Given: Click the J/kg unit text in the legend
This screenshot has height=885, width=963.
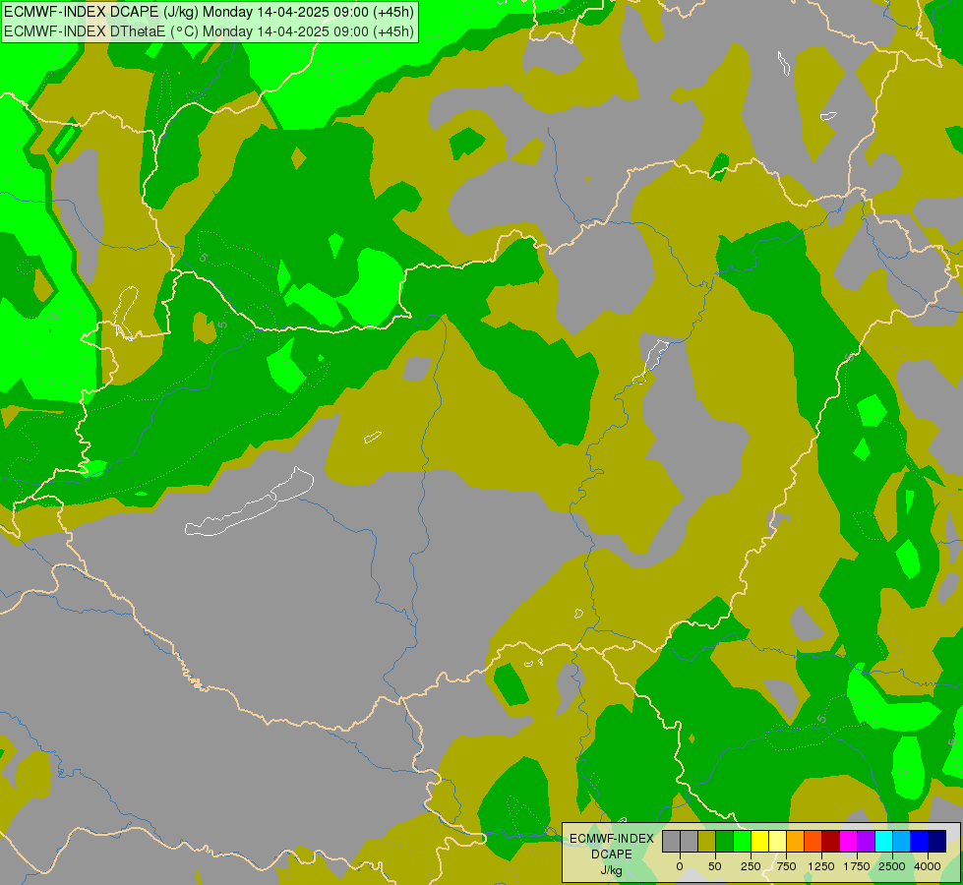Looking at the screenshot, I should click(612, 870).
